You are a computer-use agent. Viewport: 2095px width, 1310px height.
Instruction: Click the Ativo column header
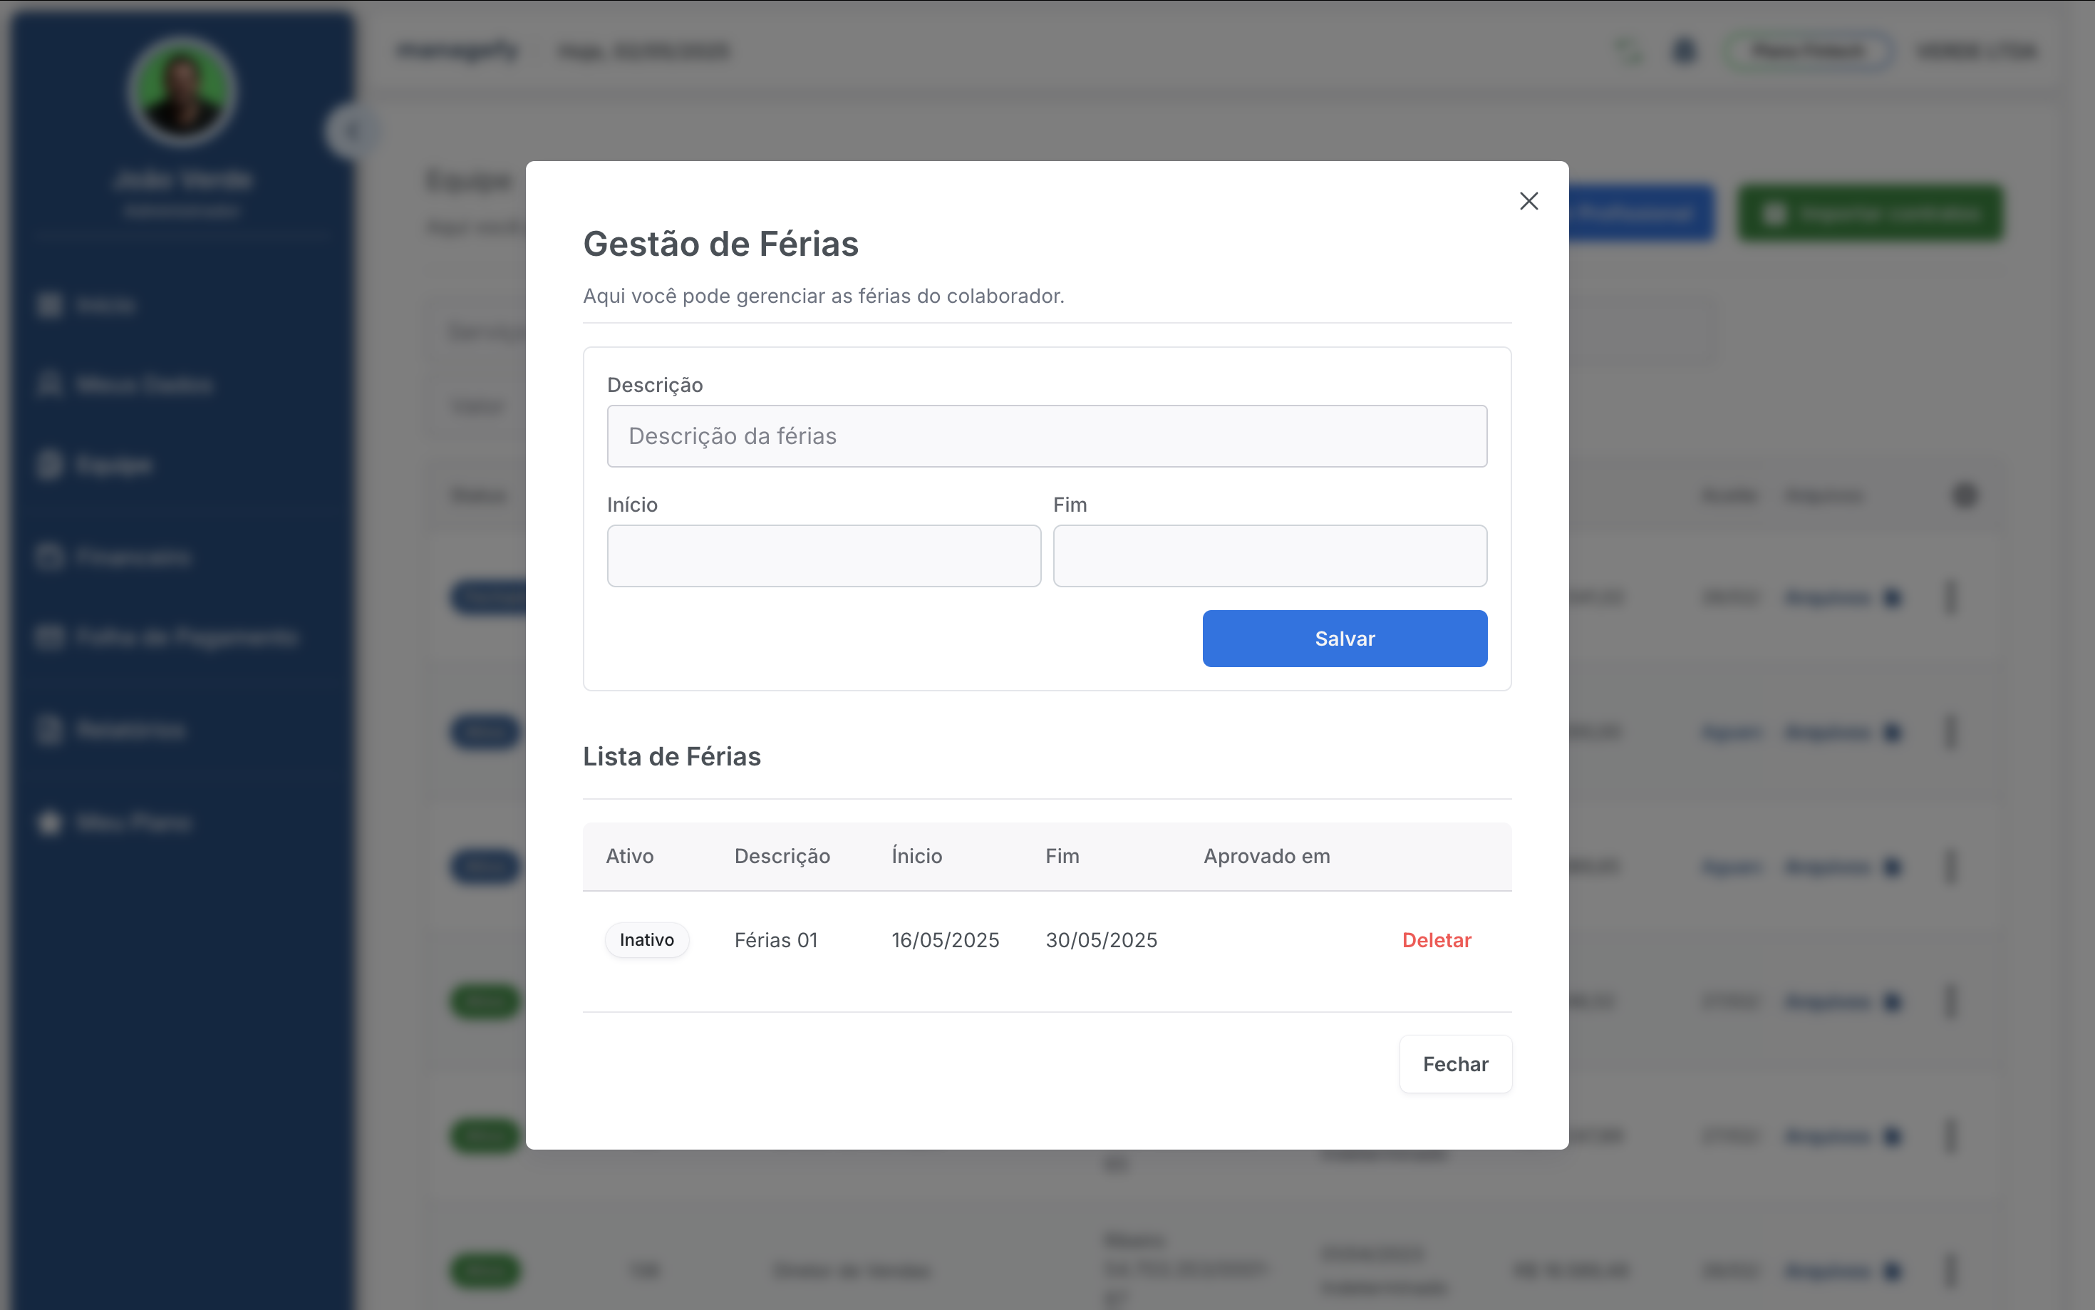630,856
